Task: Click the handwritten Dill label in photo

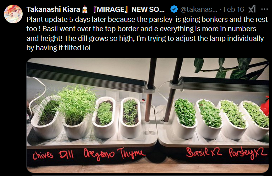Action: pos(66,154)
